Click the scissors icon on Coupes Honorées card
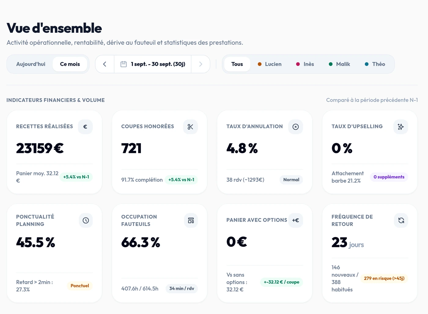Viewport: 428px width, 314px height. 190,127
